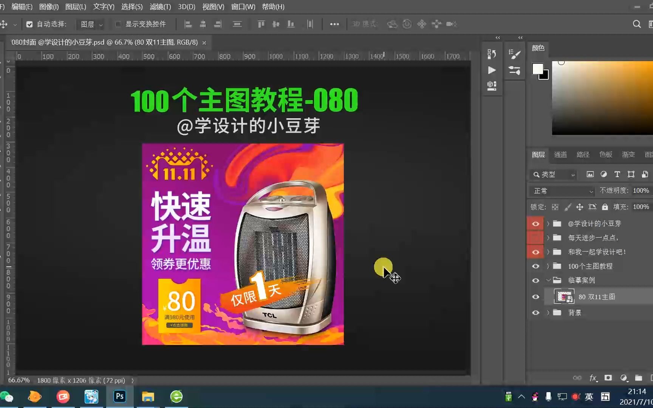Screen dimensions: 653x408
Task: Switch to the 通道 tab
Action: [560, 155]
